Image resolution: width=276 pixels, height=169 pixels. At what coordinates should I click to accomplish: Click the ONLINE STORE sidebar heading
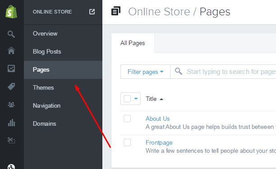tap(52, 12)
